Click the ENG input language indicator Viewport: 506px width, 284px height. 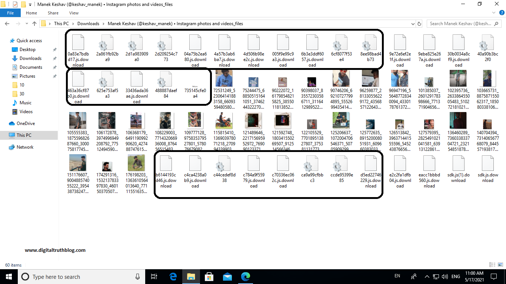coord(456,276)
